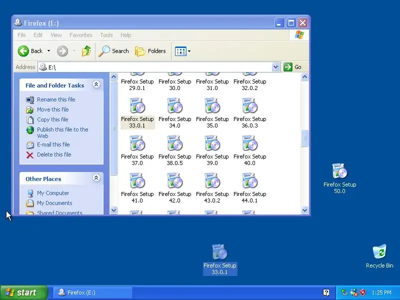Screen dimensions: 400x300
Task: Open the Edit menu
Action: [x=38, y=35]
